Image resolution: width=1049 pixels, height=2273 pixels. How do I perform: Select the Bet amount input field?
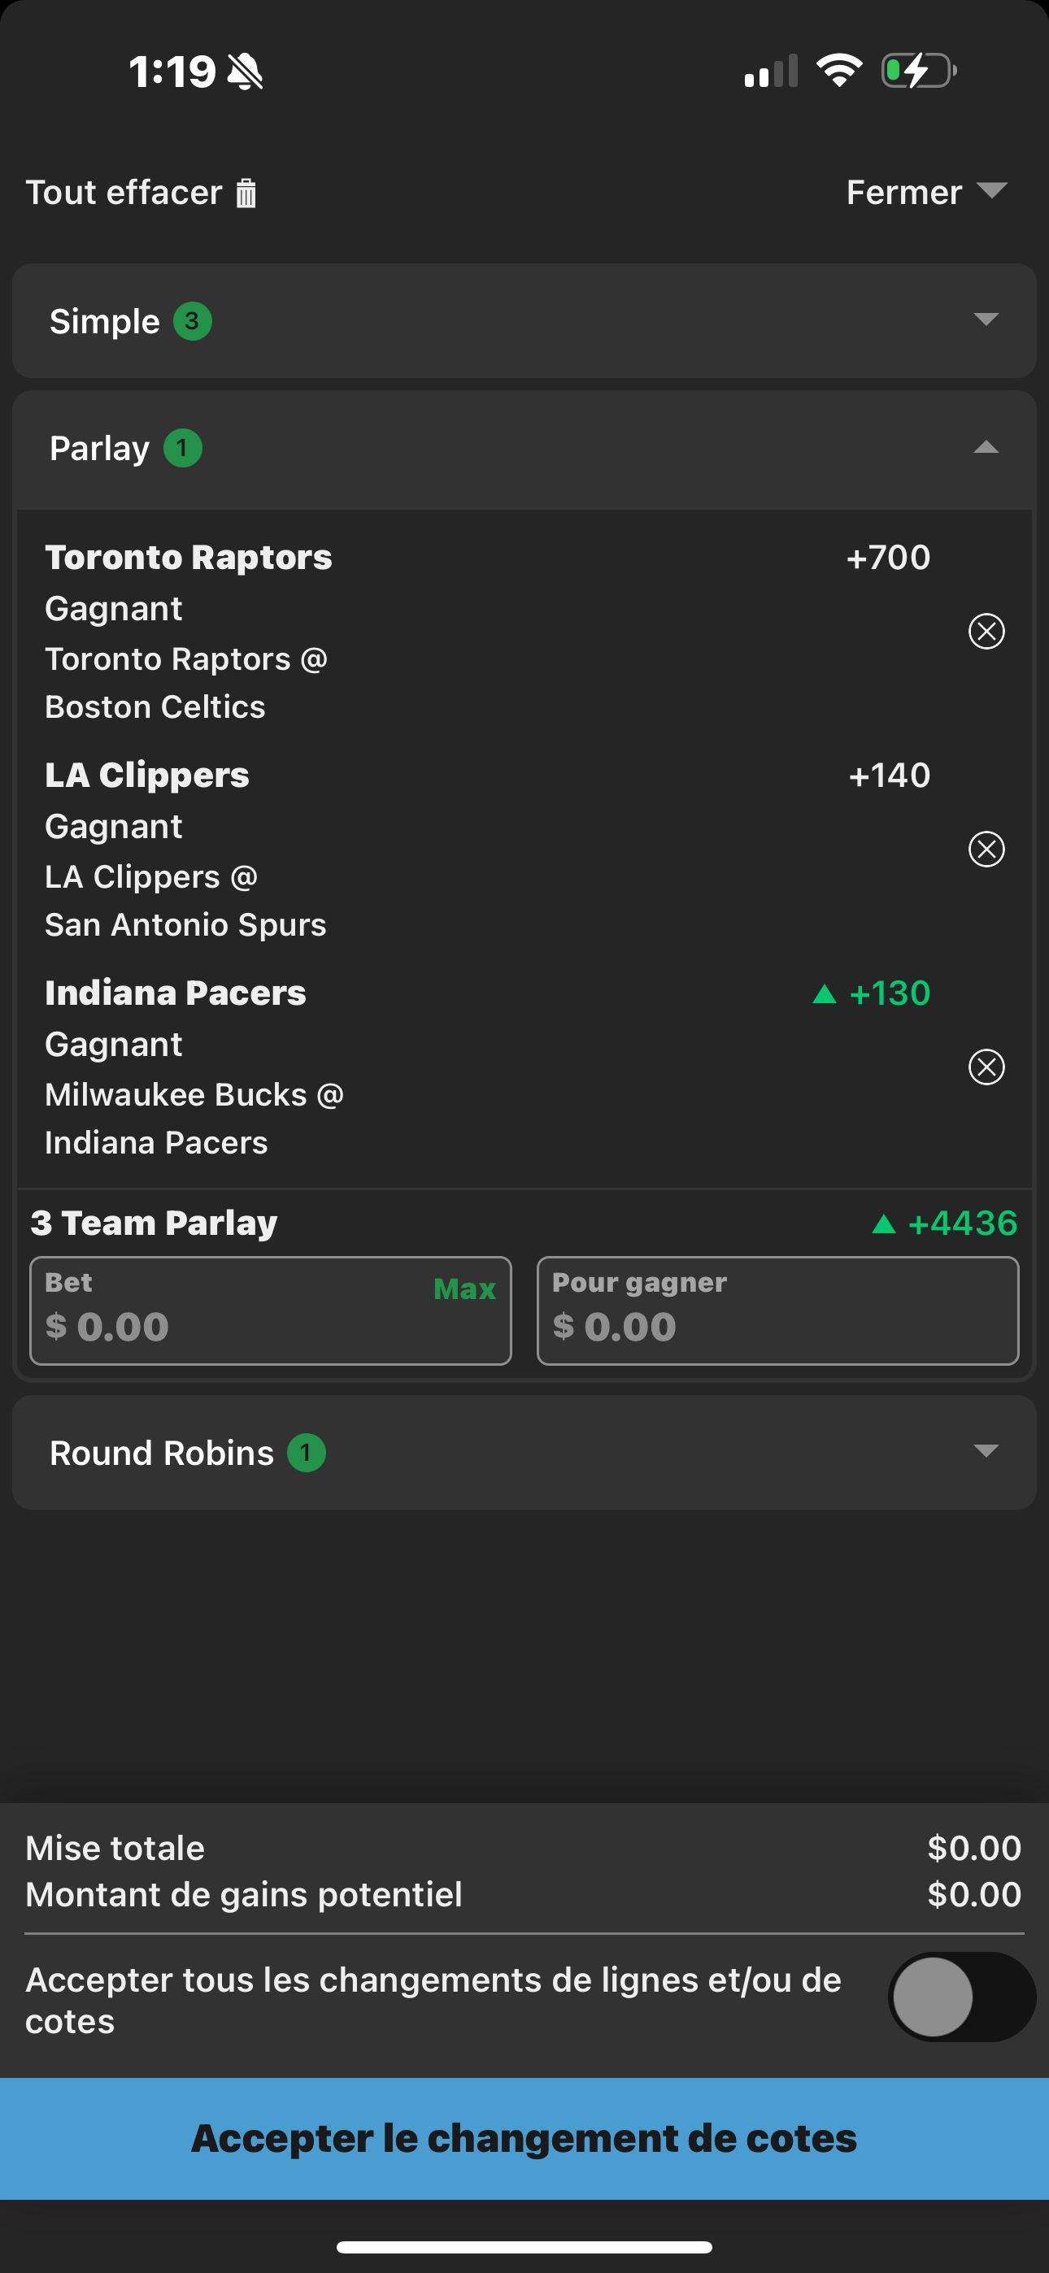pyautogui.click(x=270, y=1310)
